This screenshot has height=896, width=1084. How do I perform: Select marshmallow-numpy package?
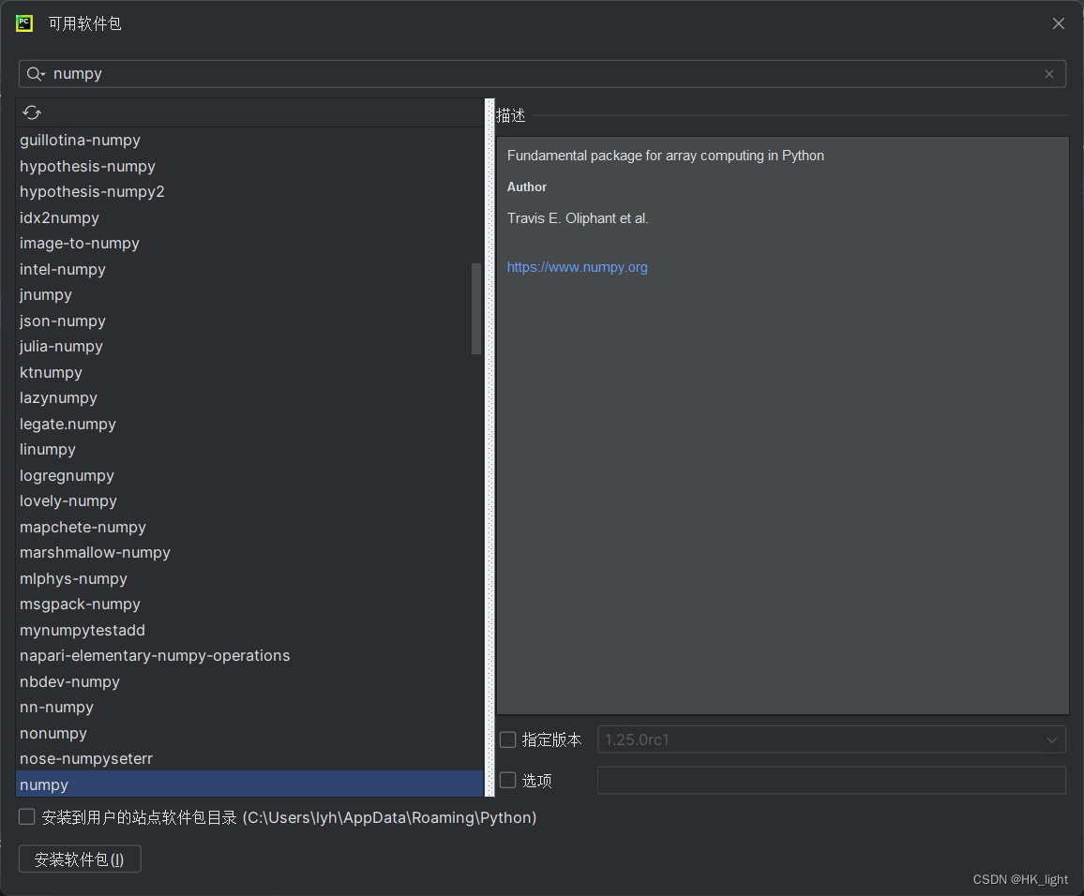coord(249,553)
